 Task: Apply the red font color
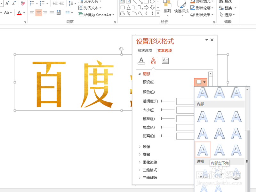[x=19, y=13]
